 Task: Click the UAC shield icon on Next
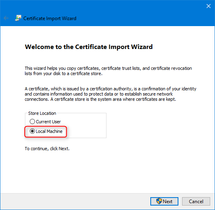point(159,201)
